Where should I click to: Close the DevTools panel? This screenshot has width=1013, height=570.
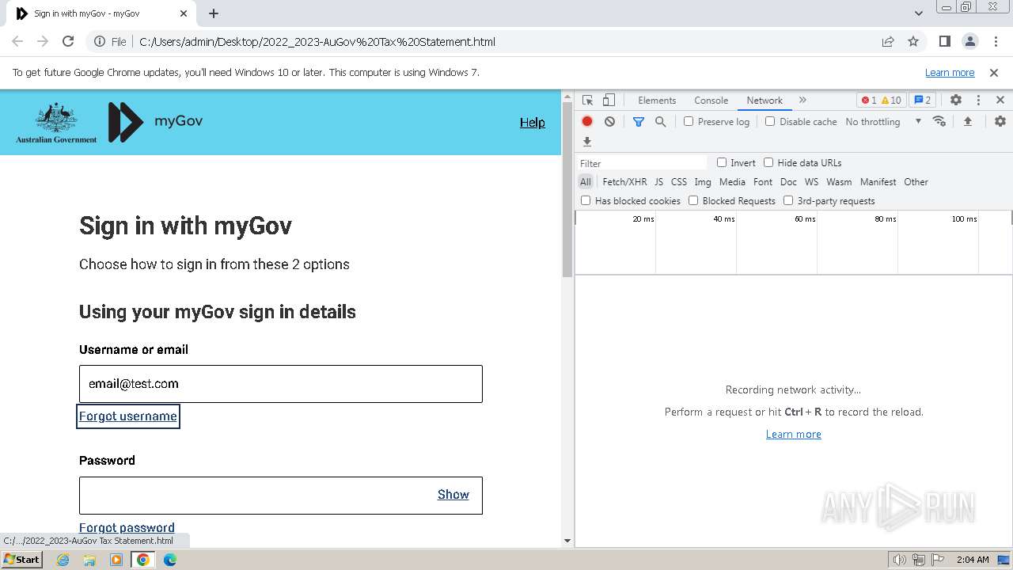pos(1000,101)
